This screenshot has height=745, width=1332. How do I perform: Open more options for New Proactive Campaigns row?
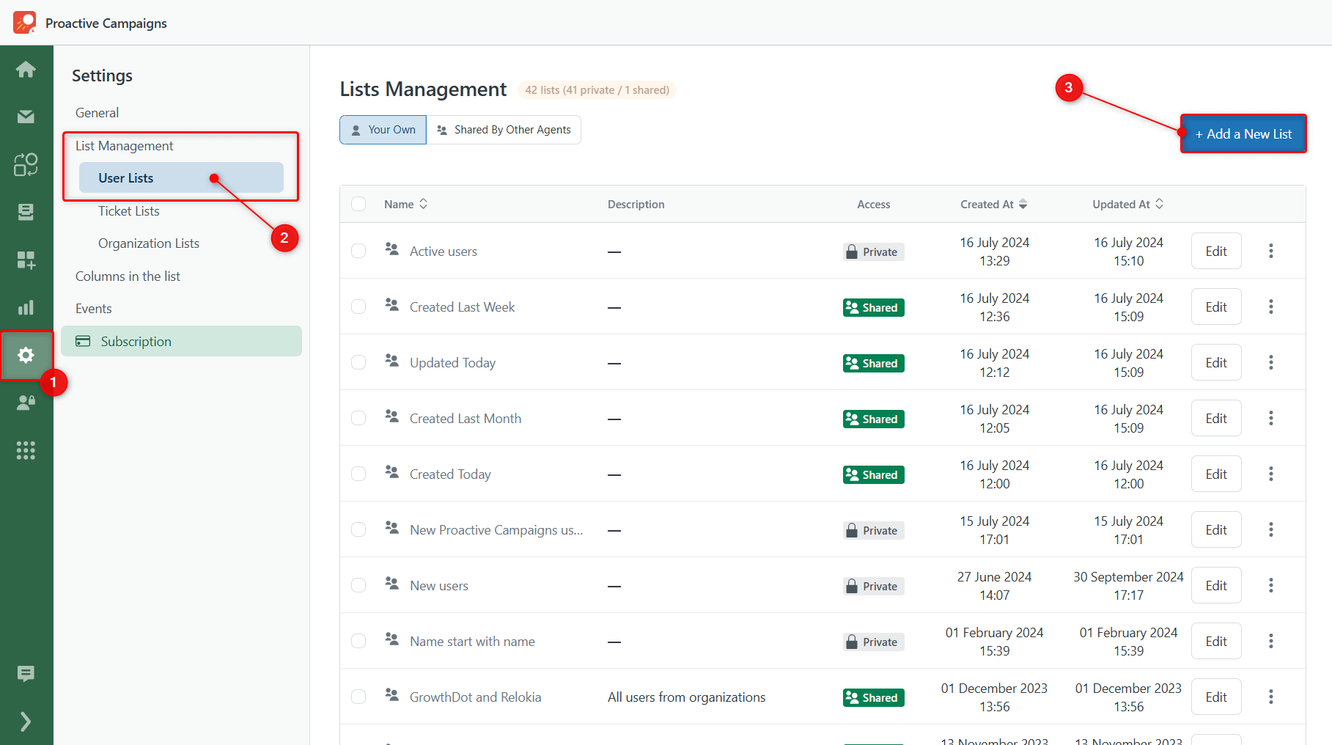pyautogui.click(x=1271, y=529)
